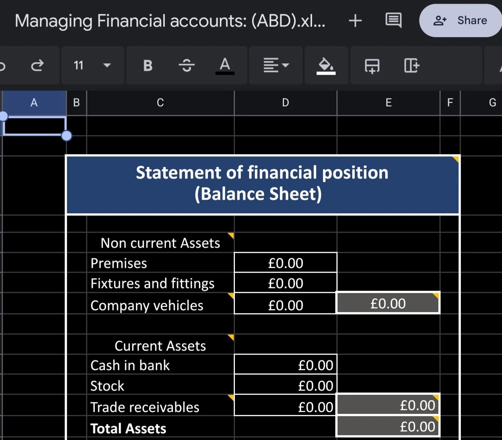The height and width of the screenshot is (440, 502).
Task: Apply text alignment
Action: point(271,65)
